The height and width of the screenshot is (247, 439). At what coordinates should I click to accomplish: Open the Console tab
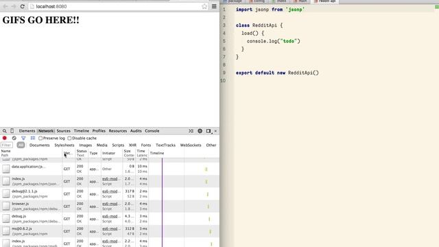click(152, 131)
